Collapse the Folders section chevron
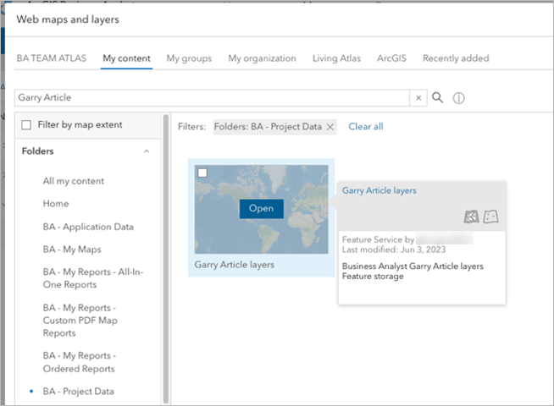Screen dimensions: 554x406 tap(146, 151)
